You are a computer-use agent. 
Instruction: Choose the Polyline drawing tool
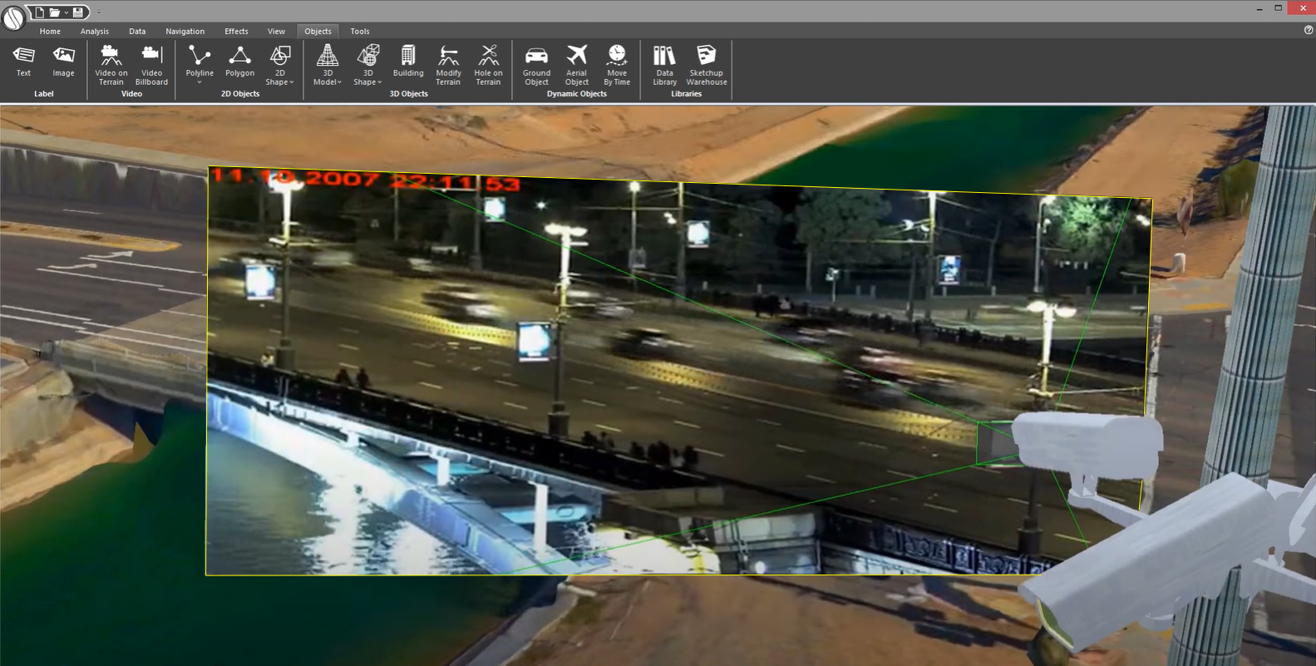coord(200,65)
